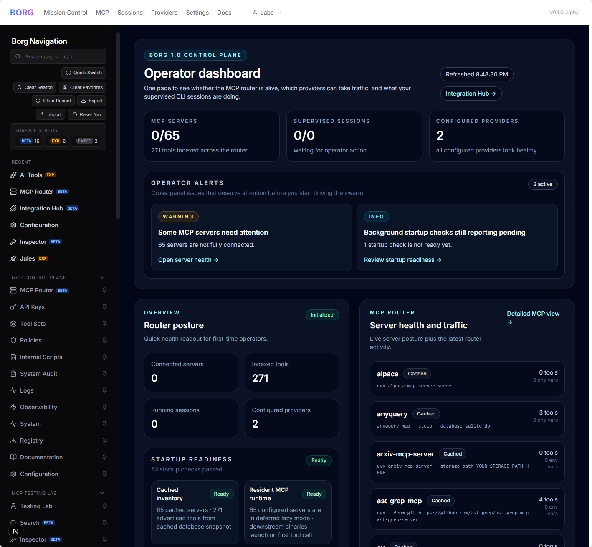Focus the Search pages input field

(x=58, y=56)
